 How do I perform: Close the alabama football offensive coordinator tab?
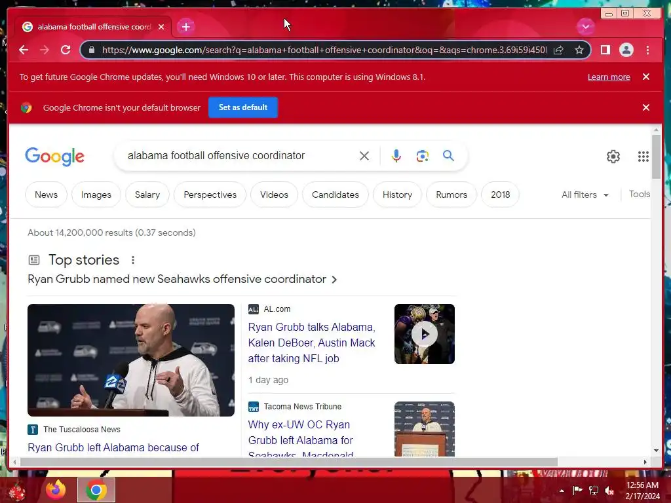[x=161, y=27]
